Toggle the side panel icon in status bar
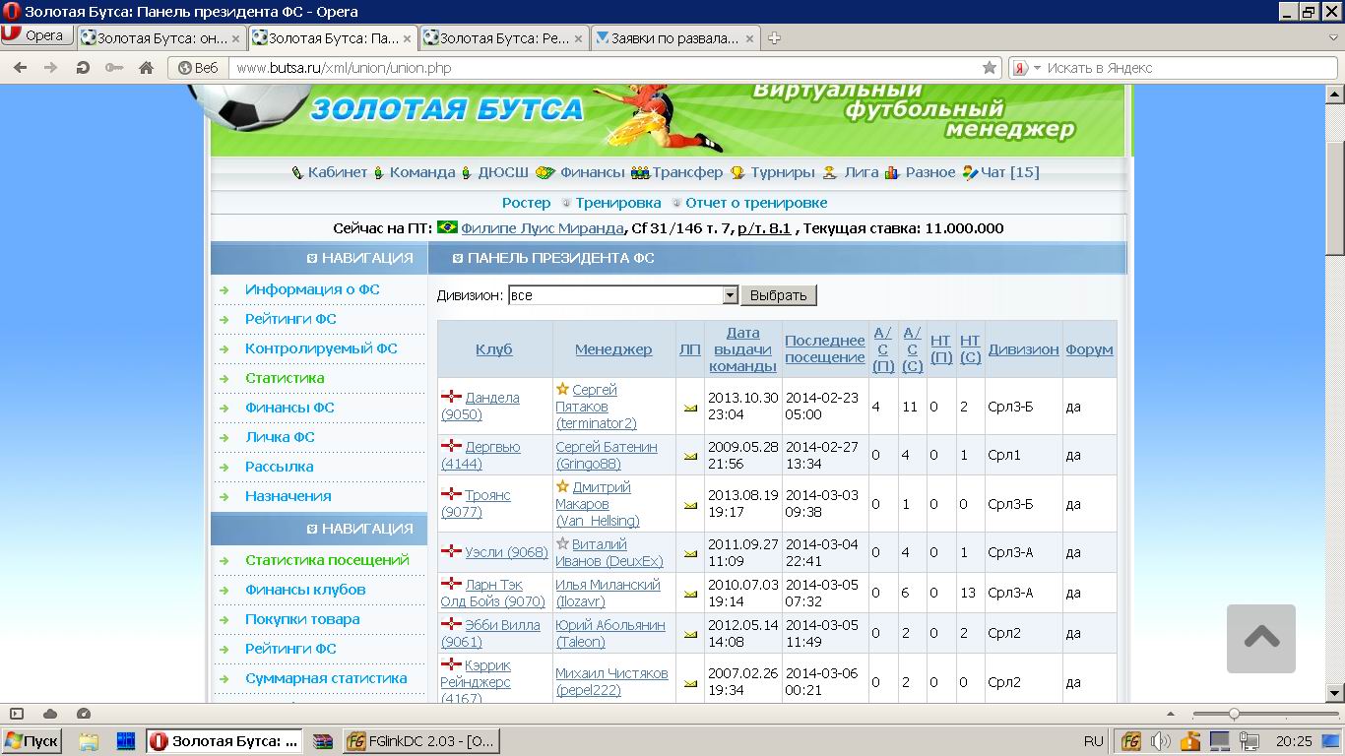Viewport: 1345px width, 756px height. click(x=17, y=714)
